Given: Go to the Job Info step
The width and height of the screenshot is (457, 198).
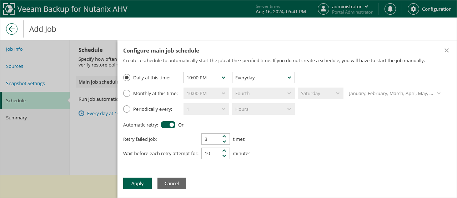Looking at the screenshot, I should (14, 49).
